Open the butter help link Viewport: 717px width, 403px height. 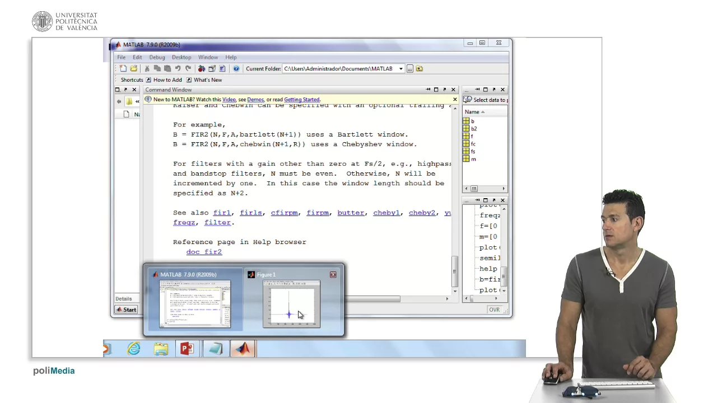[x=351, y=213]
